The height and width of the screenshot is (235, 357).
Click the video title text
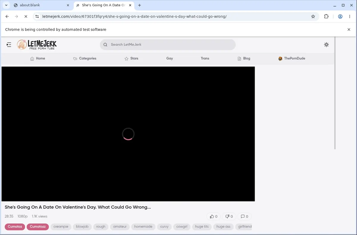coord(78,207)
